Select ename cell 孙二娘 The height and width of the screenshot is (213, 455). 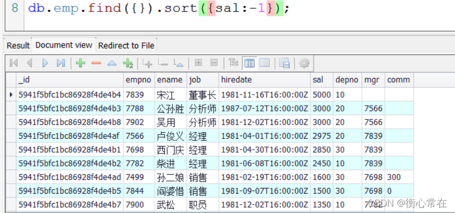170,177
